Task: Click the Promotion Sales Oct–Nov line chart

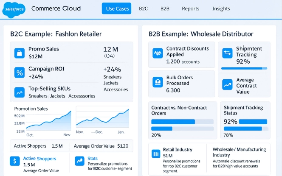Action: click(x=48, y=120)
